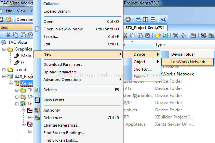This screenshot has height=143, width=215.
Task: Click the forward arrow navigation icon
Action: coord(128,19)
